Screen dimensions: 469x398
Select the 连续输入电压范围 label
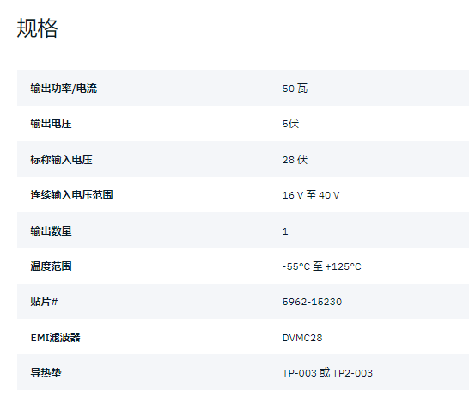coord(71,195)
